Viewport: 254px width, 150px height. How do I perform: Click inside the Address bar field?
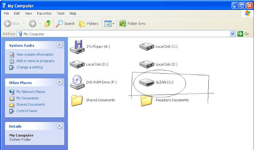point(126,34)
